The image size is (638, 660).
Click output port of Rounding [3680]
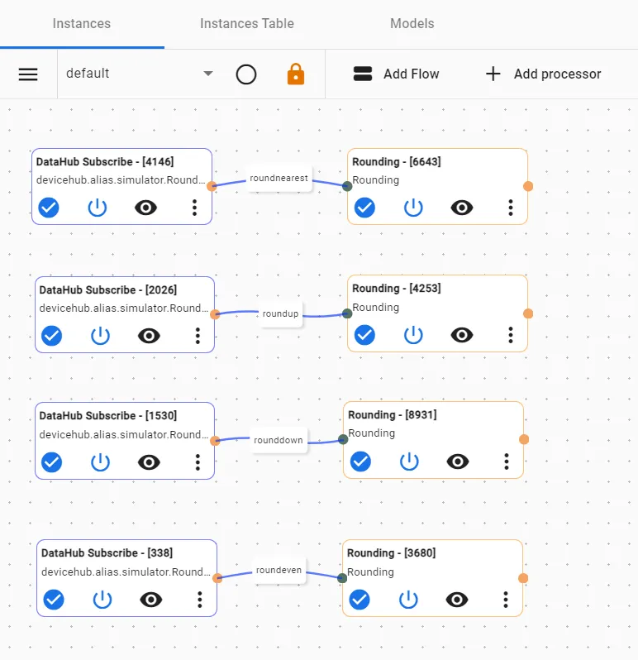[523, 578]
